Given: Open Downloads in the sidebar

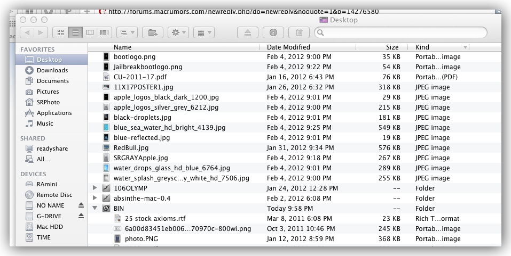Looking at the screenshot, I should point(51,70).
